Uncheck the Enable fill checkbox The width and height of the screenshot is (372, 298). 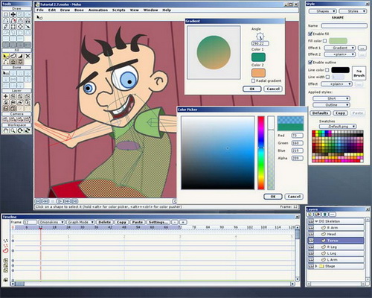click(310, 34)
